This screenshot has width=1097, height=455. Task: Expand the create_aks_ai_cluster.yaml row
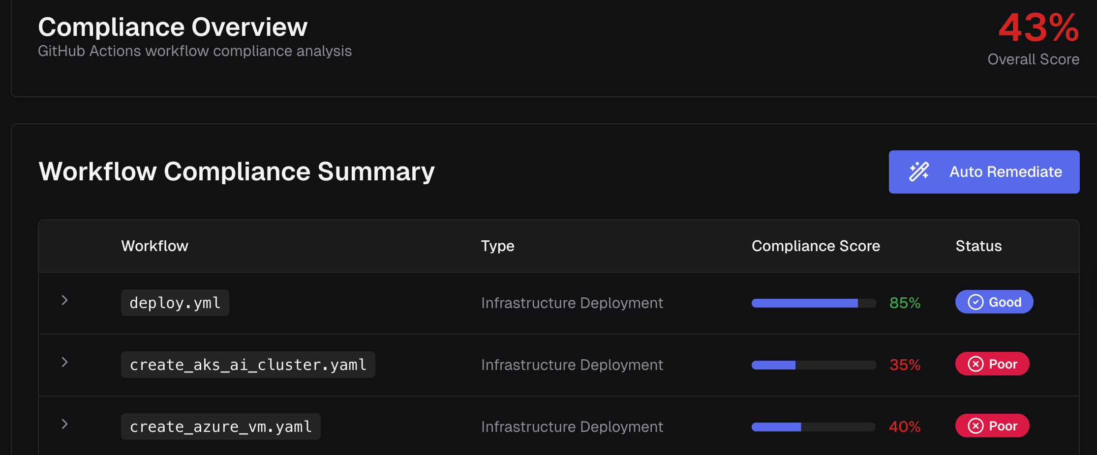point(64,363)
